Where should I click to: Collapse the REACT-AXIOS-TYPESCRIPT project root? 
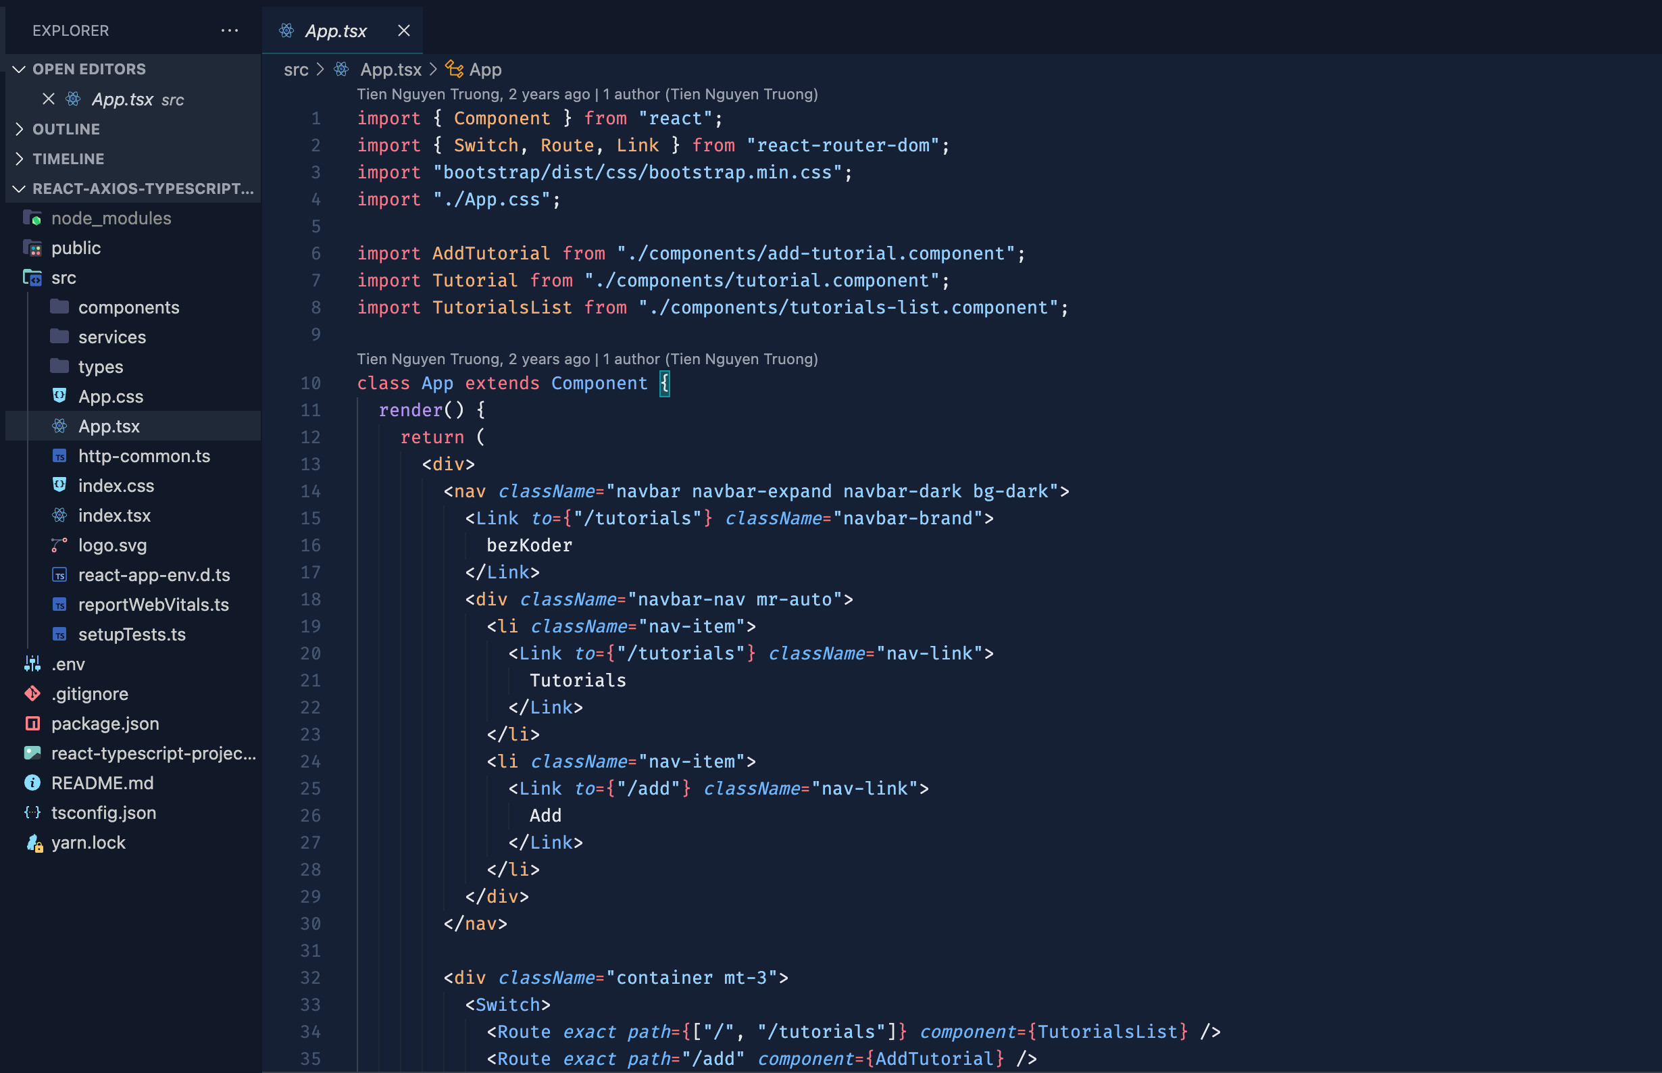(x=20, y=189)
